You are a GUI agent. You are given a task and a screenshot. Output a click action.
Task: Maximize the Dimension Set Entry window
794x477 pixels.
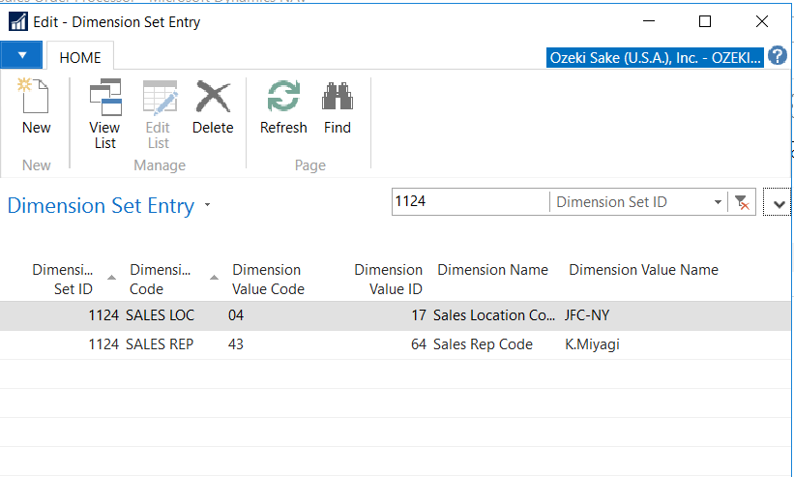click(x=705, y=21)
